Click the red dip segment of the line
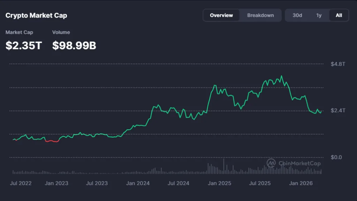The height and width of the screenshot is (201, 357). click(52, 141)
